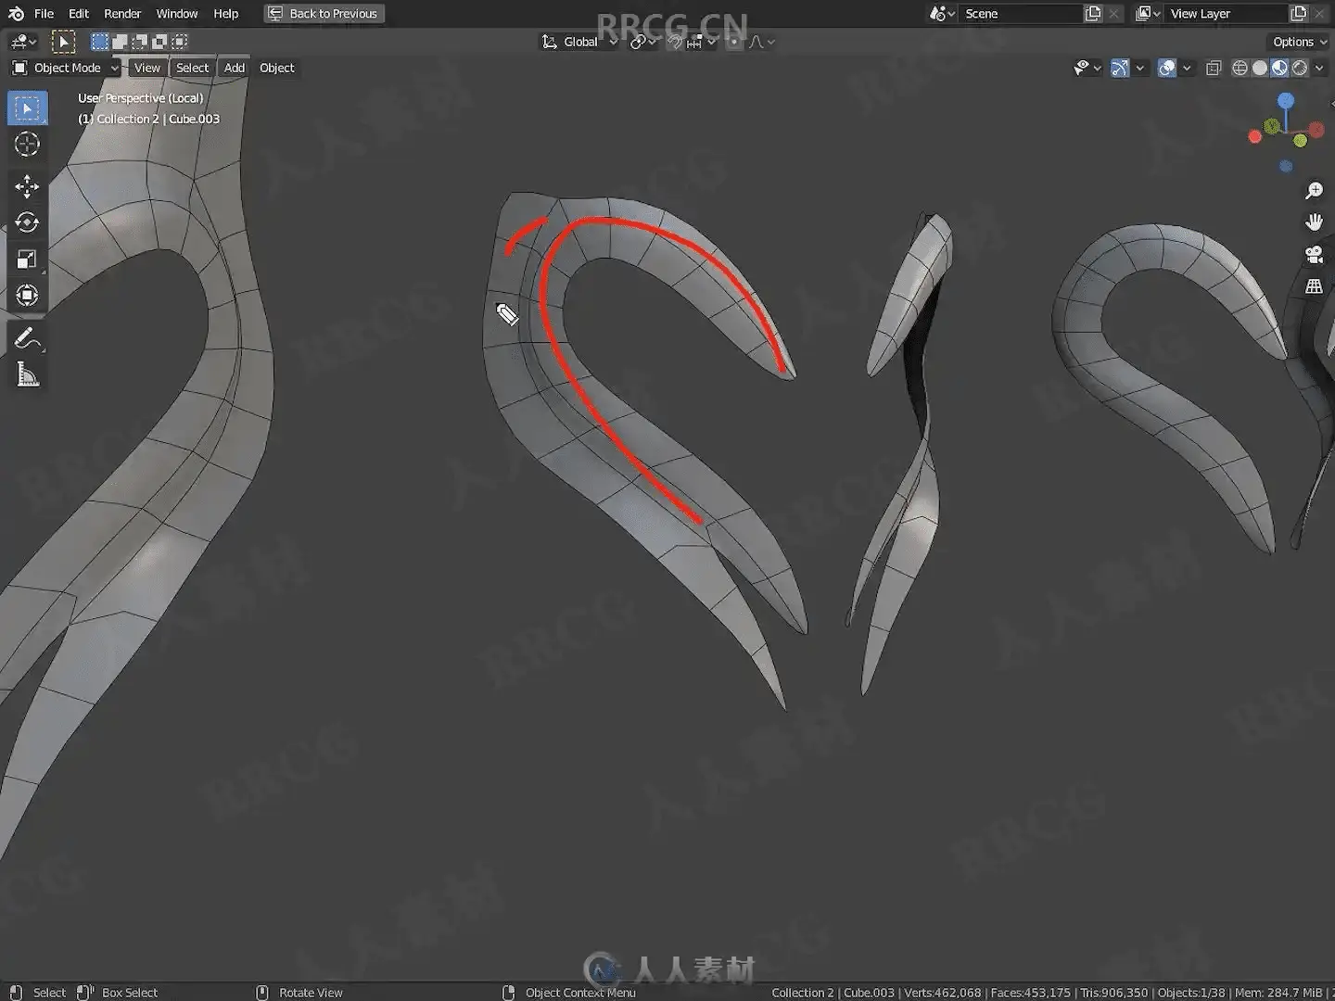Switch to rendered viewport shading

click(x=1300, y=68)
